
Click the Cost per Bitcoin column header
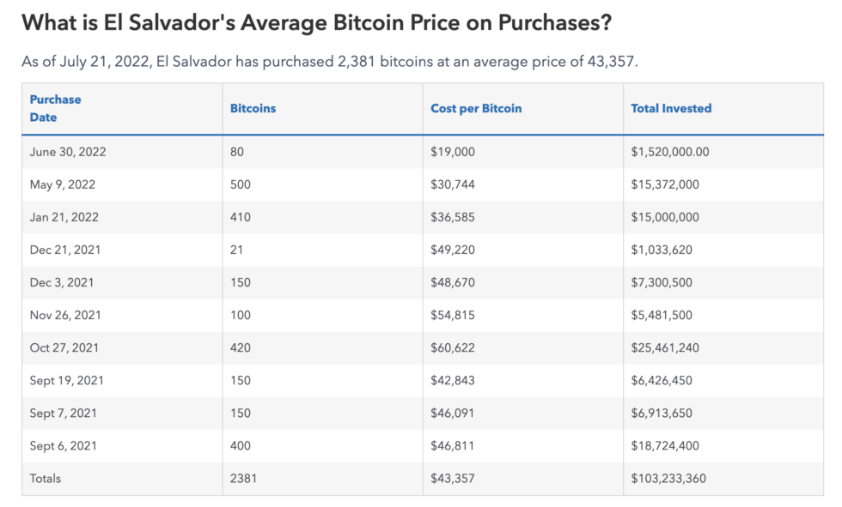tap(476, 108)
